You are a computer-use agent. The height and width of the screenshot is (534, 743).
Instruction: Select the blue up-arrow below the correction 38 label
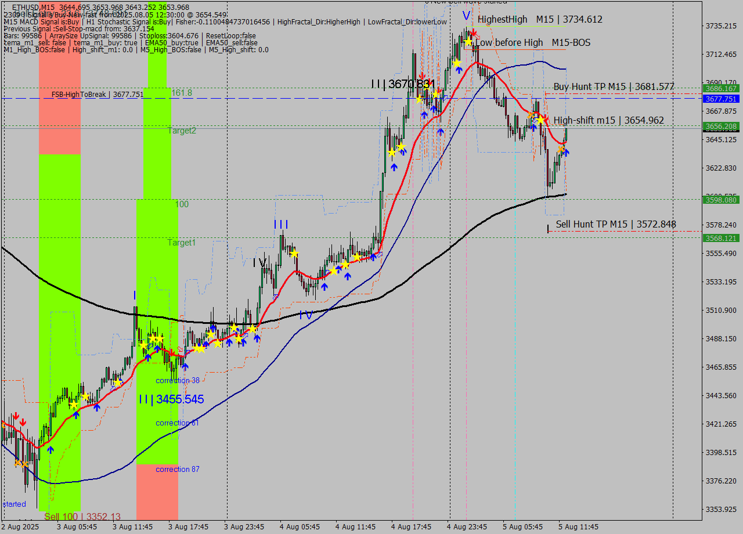(x=185, y=367)
